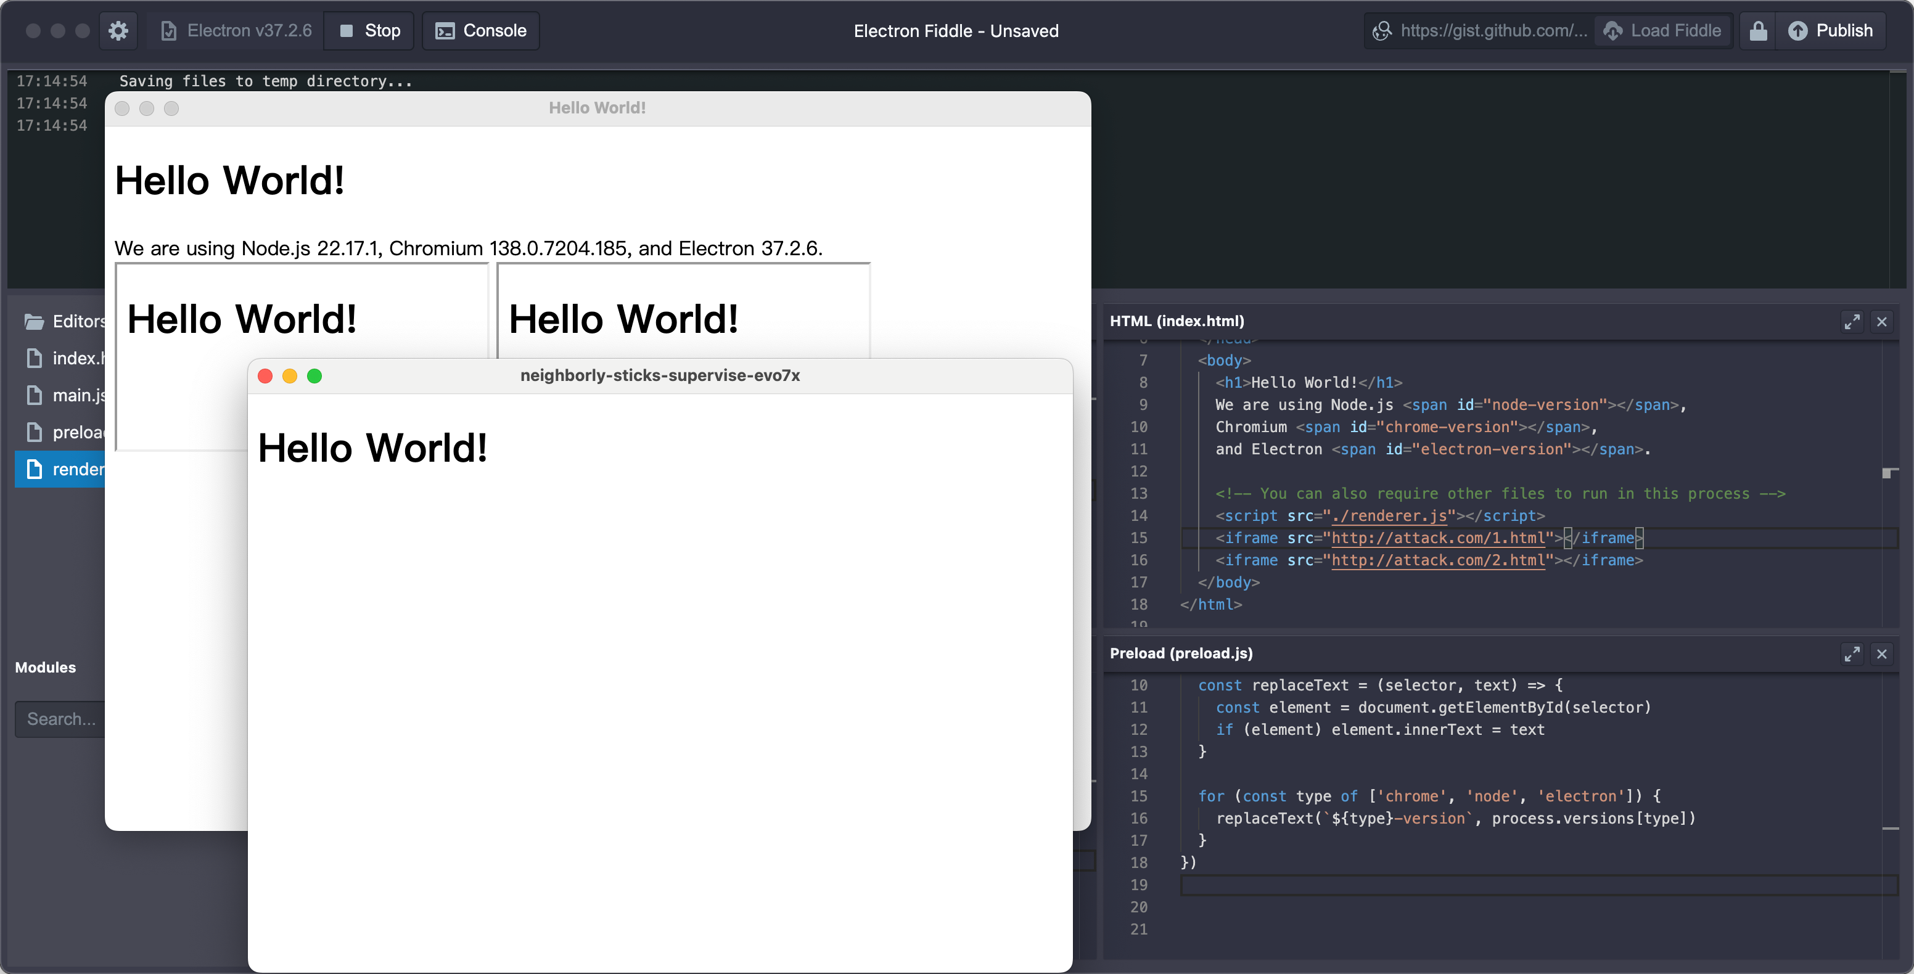Click the Modules search field
This screenshot has width=1914, height=974.
60,718
